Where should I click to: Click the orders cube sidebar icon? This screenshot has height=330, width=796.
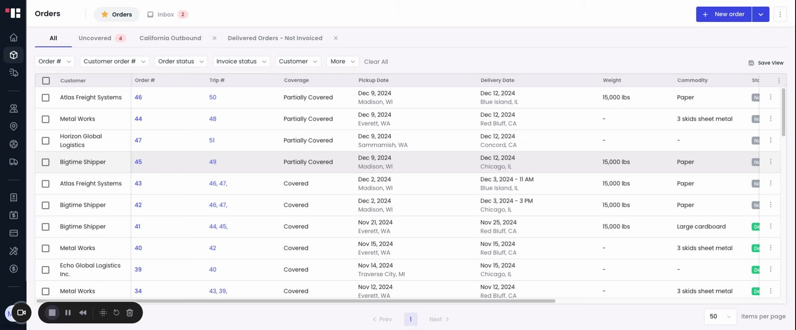14,55
